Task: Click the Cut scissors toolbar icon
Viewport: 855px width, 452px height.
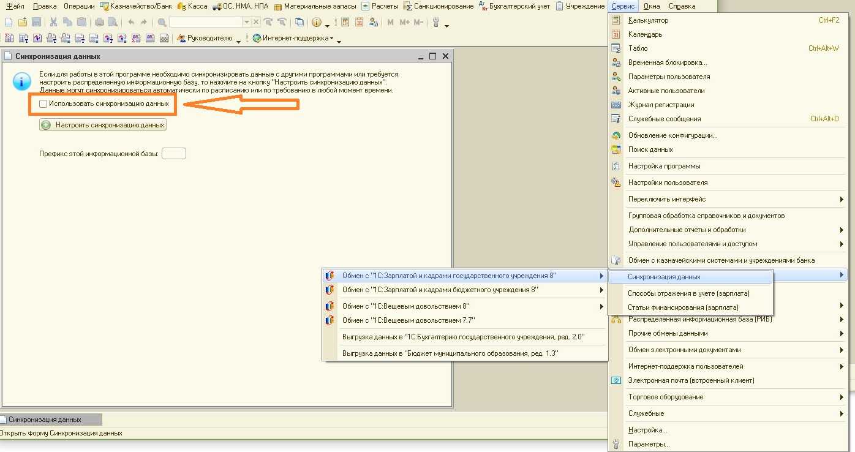Action: (53, 22)
